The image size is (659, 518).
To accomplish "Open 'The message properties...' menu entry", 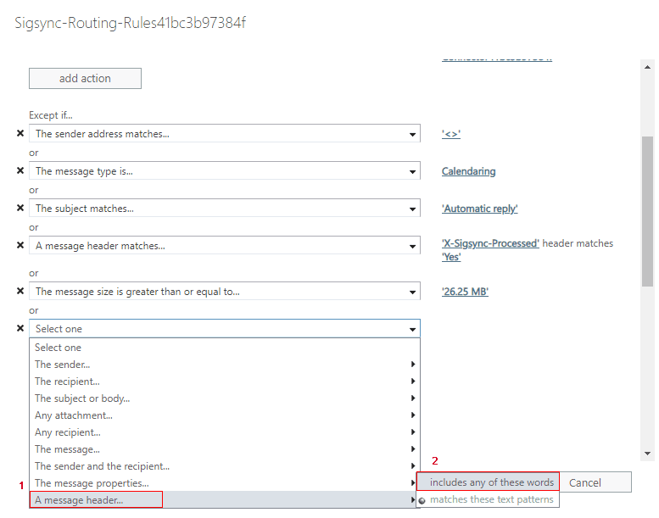I will coord(92,483).
